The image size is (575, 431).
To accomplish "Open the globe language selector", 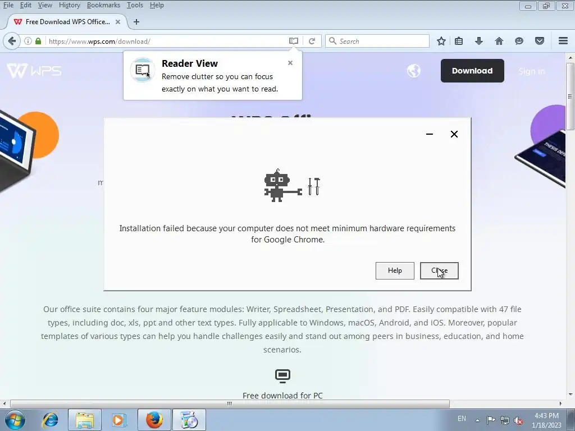I will click(414, 71).
